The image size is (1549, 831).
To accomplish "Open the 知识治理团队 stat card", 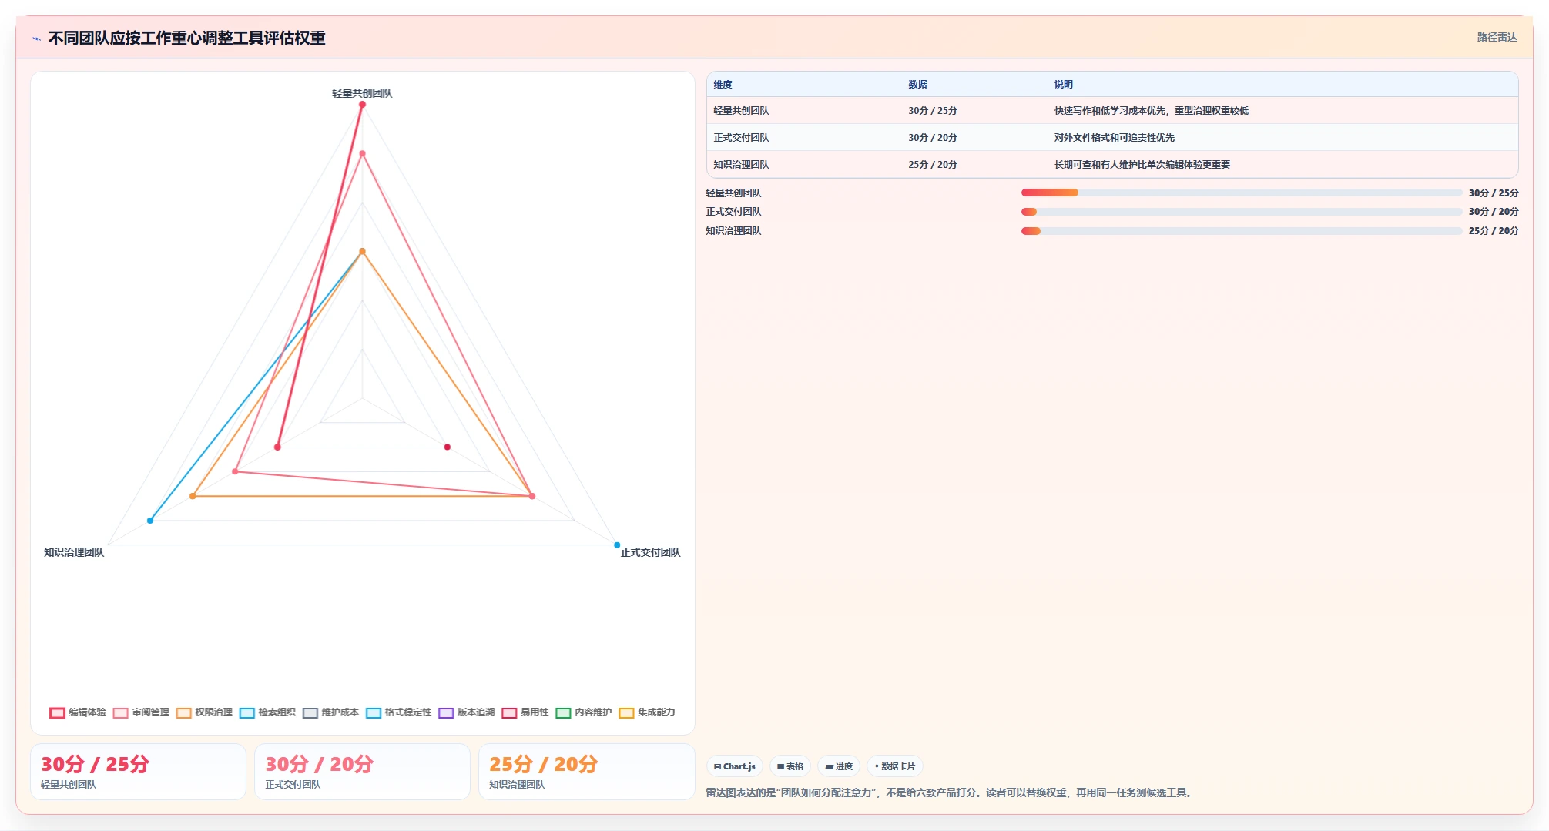I will point(587,772).
